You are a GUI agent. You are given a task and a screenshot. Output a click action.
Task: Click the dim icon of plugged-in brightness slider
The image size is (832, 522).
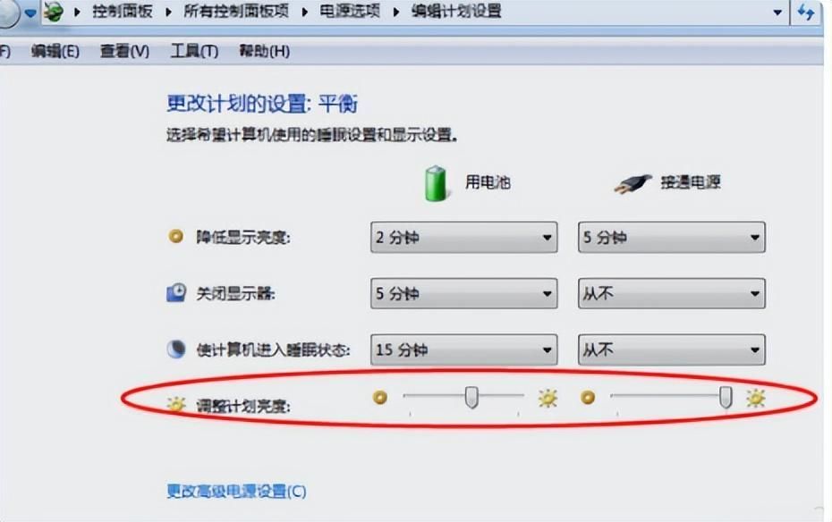click(588, 397)
